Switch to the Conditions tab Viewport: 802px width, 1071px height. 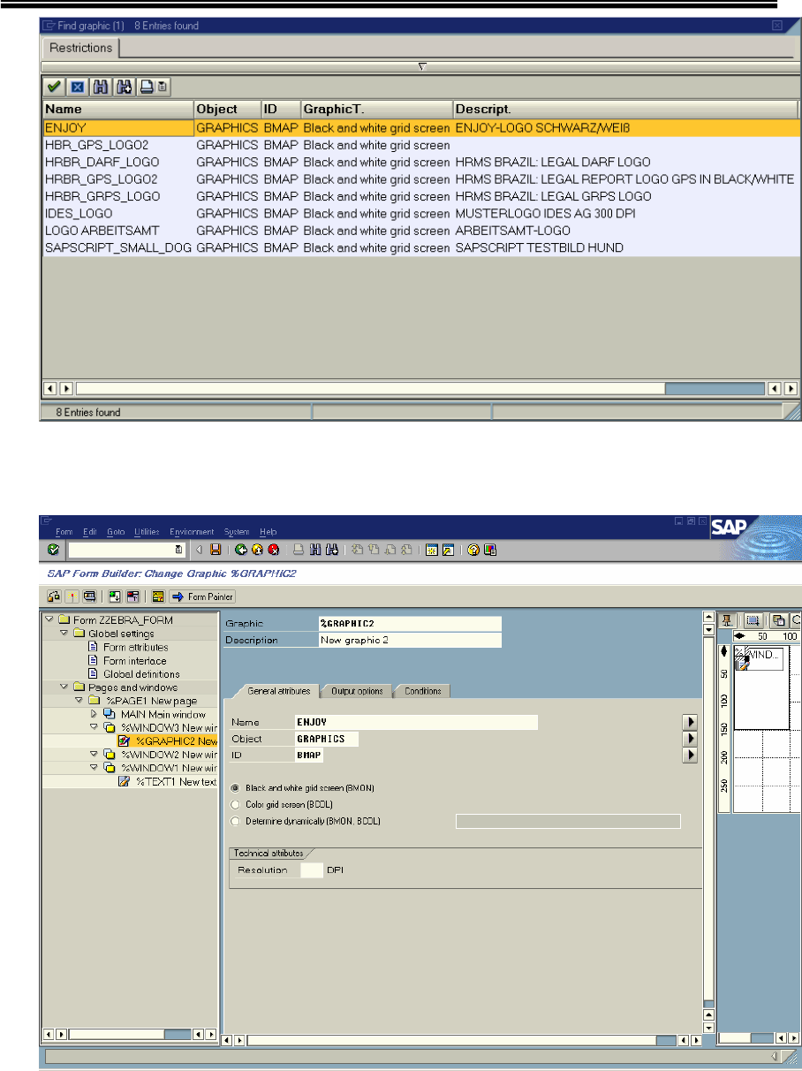422,691
